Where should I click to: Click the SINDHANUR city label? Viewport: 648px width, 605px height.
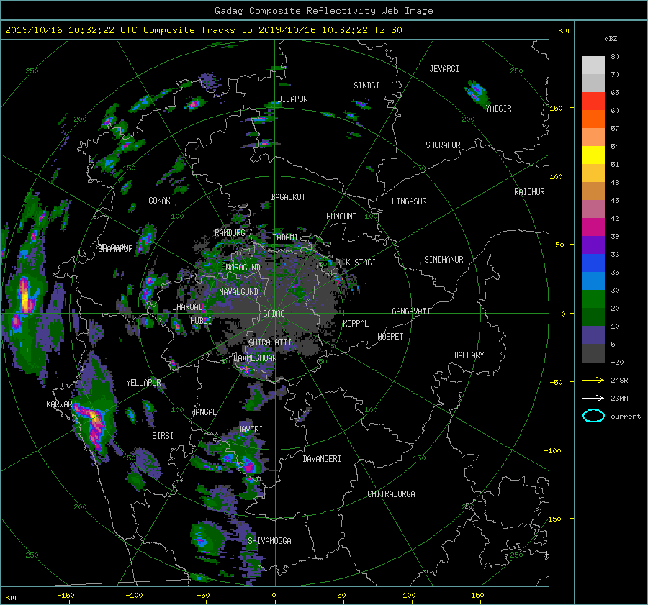(x=444, y=260)
